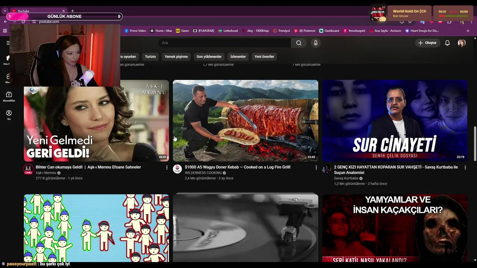Image resolution: width=477 pixels, height=268 pixels.
Task: Click the Günlük Abone goal progress bar
Action: [64, 16]
